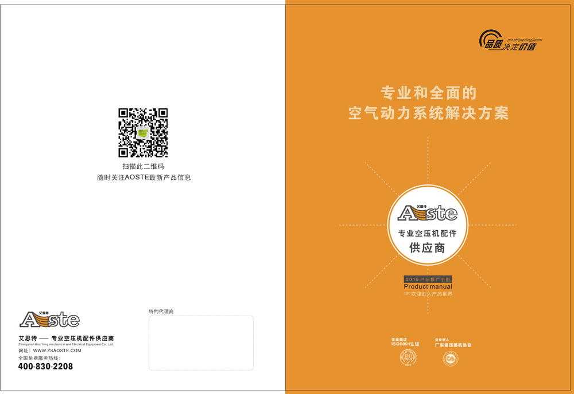Select the 艾思特 — 专业空压机配件供应商 company line
The width and height of the screenshot is (574, 394).
pos(66,338)
